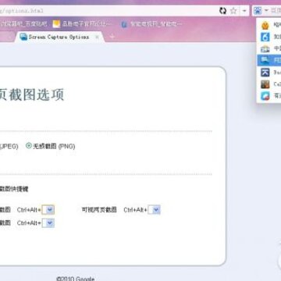Open the address bar history dropdown arrow
281x281 pixels.
[244, 11]
